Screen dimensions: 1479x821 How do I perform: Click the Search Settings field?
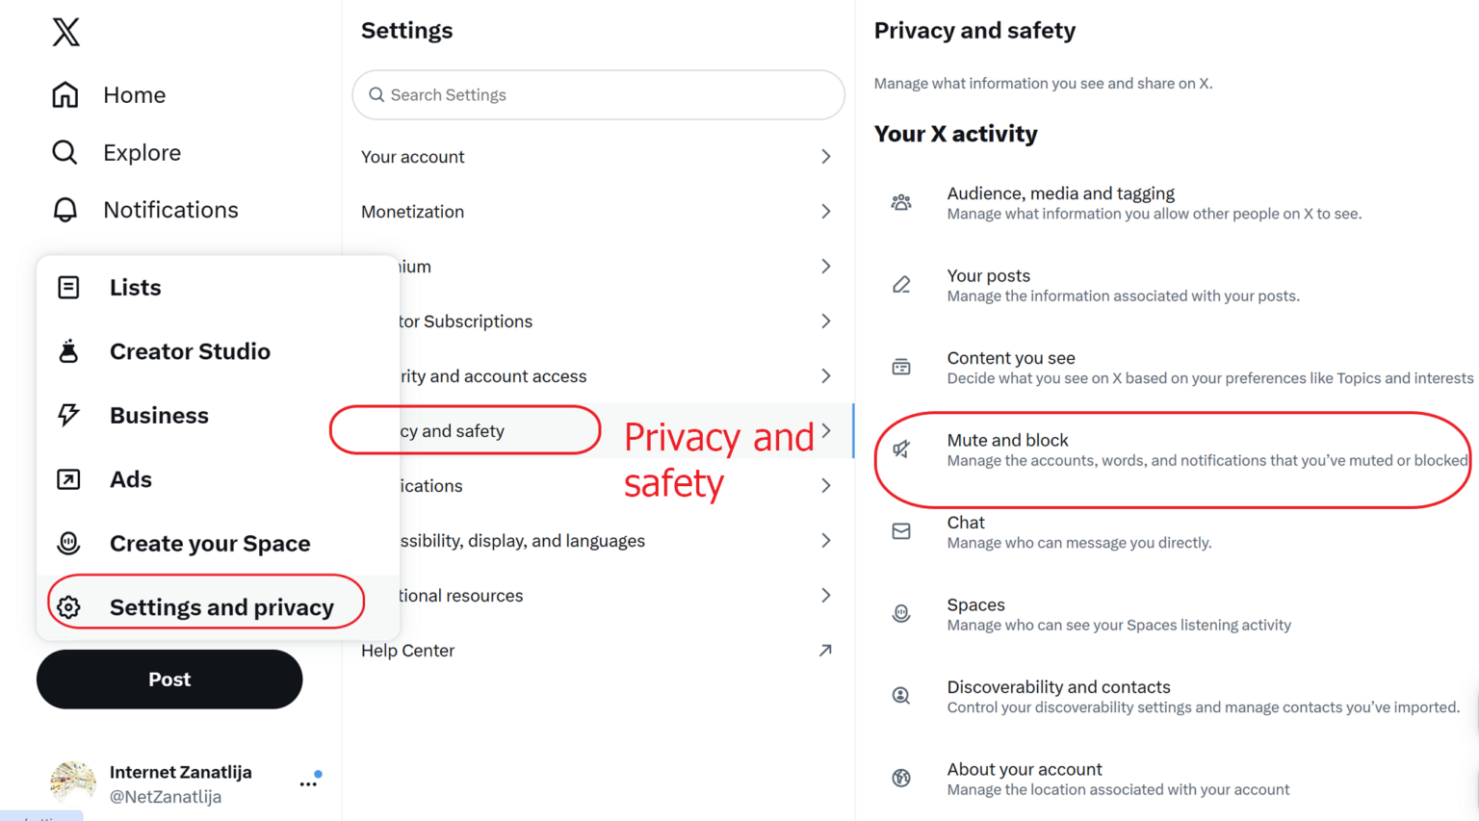pos(597,94)
